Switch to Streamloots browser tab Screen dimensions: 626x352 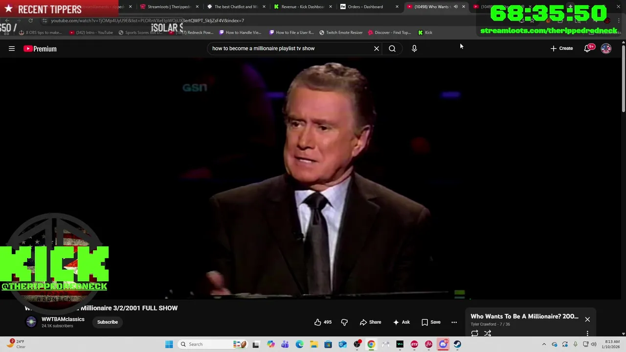169,7
